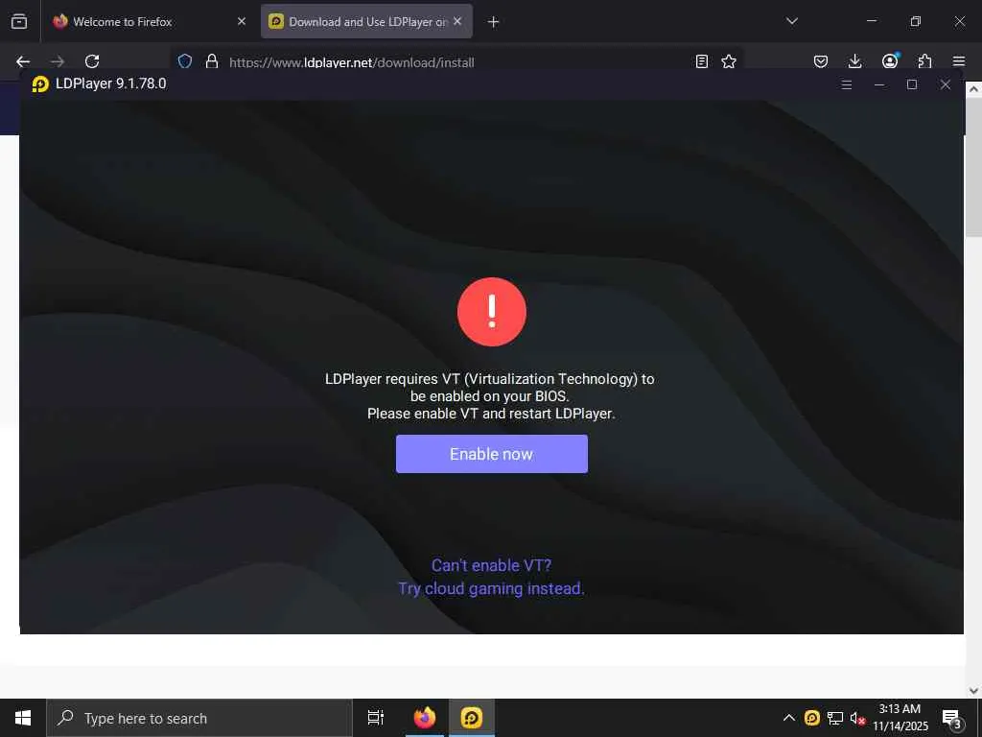
Task: Open the network status tray icon
Action: (835, 718)
